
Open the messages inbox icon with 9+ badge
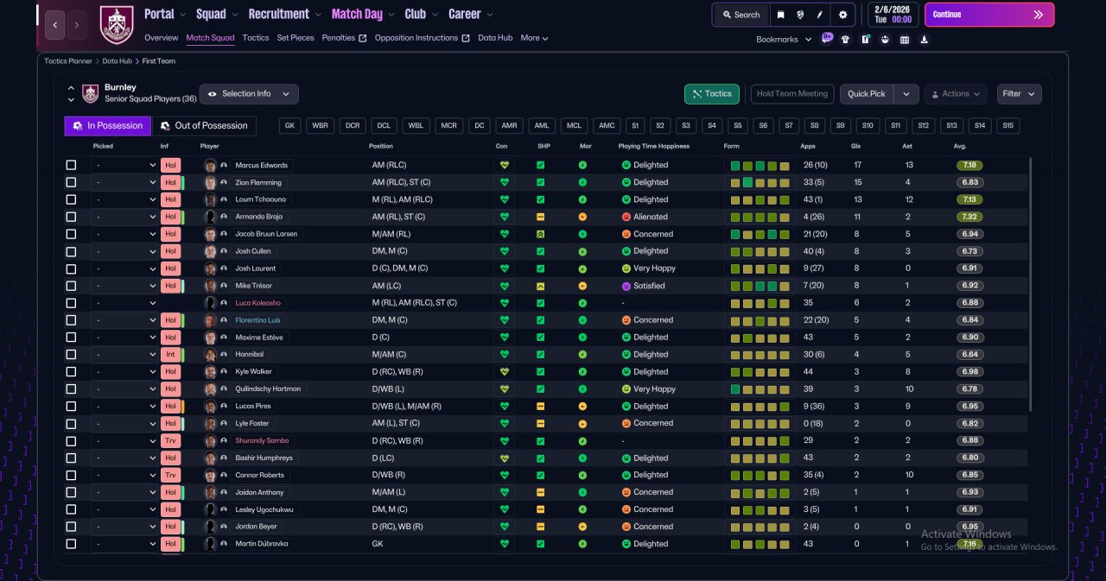point(827,38)
